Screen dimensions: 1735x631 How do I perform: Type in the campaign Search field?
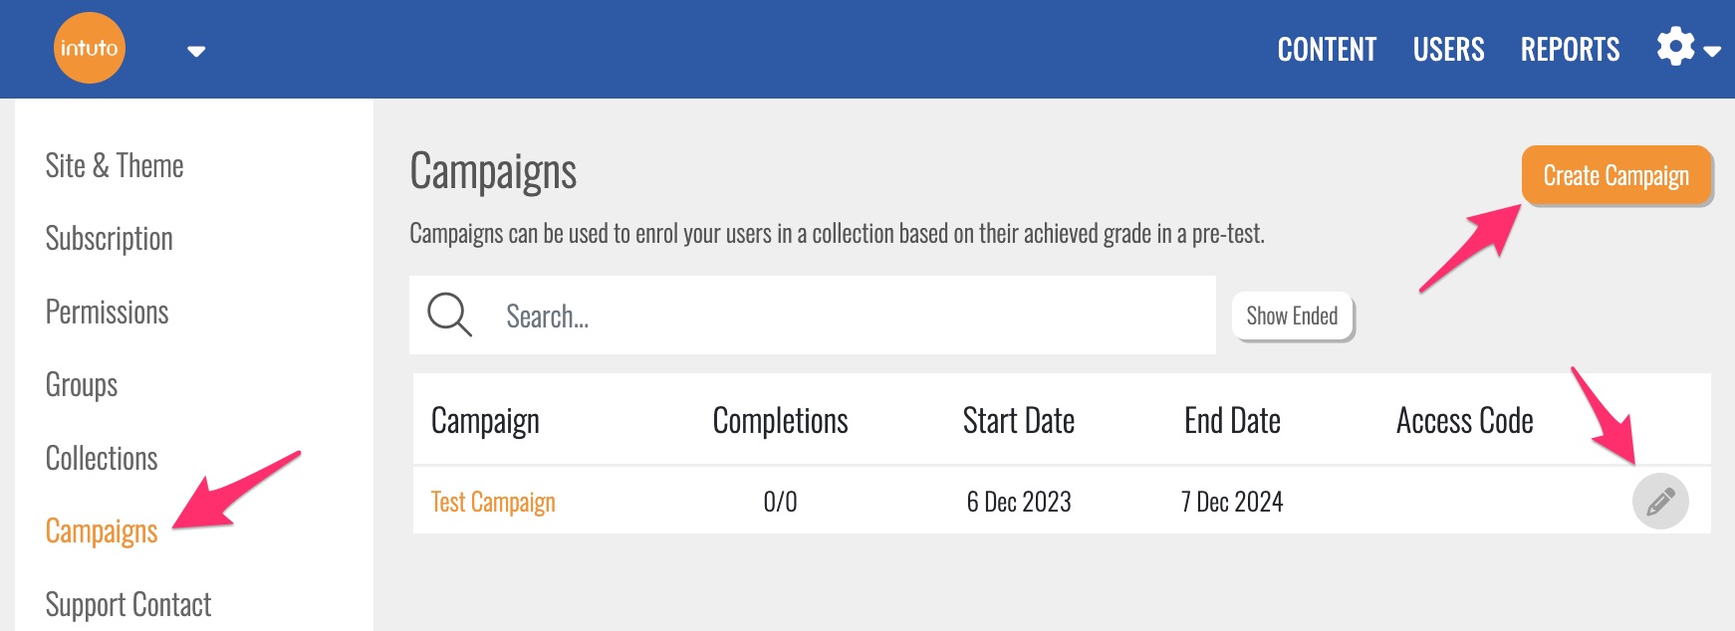tap(847, 315)
